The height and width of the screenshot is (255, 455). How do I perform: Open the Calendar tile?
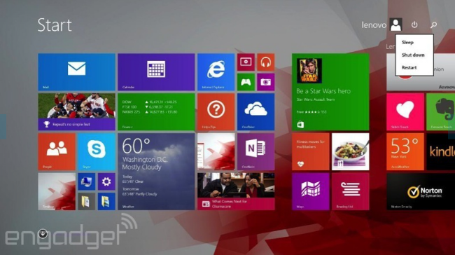[156, 72]
